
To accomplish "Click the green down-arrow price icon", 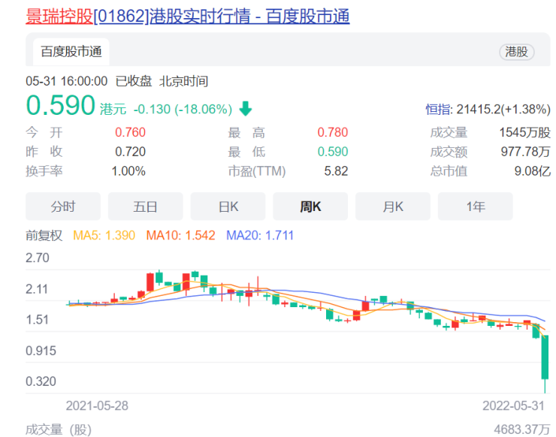I will click(x=246, y=109).
